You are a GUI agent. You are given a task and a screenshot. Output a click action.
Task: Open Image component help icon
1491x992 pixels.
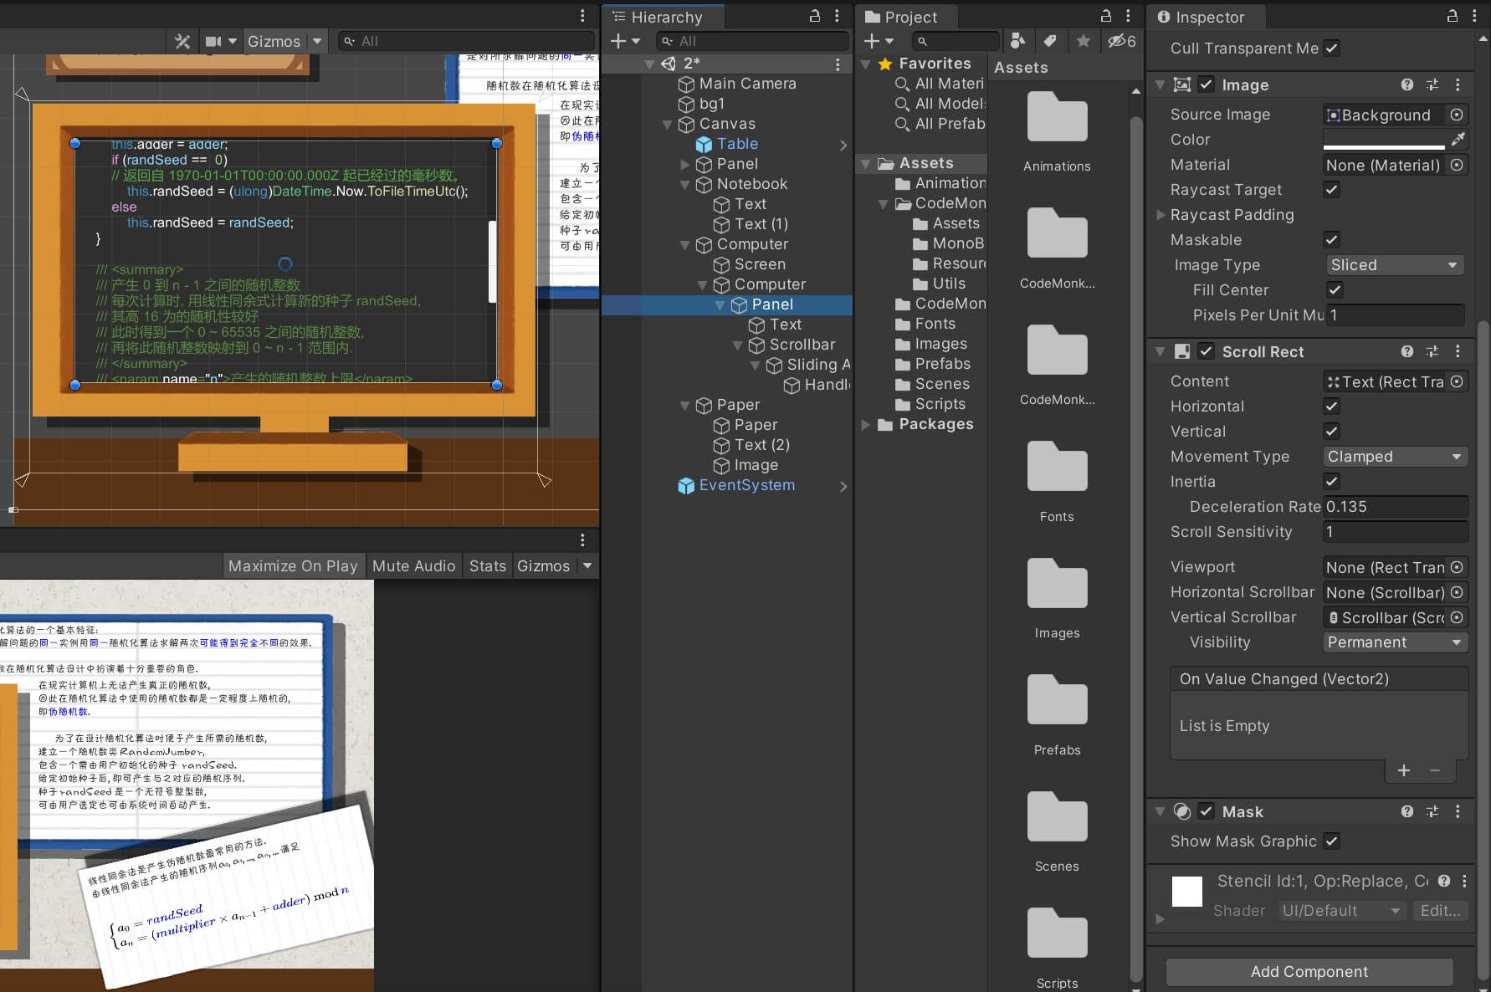pyautogui.click(x=1407, y=84)
